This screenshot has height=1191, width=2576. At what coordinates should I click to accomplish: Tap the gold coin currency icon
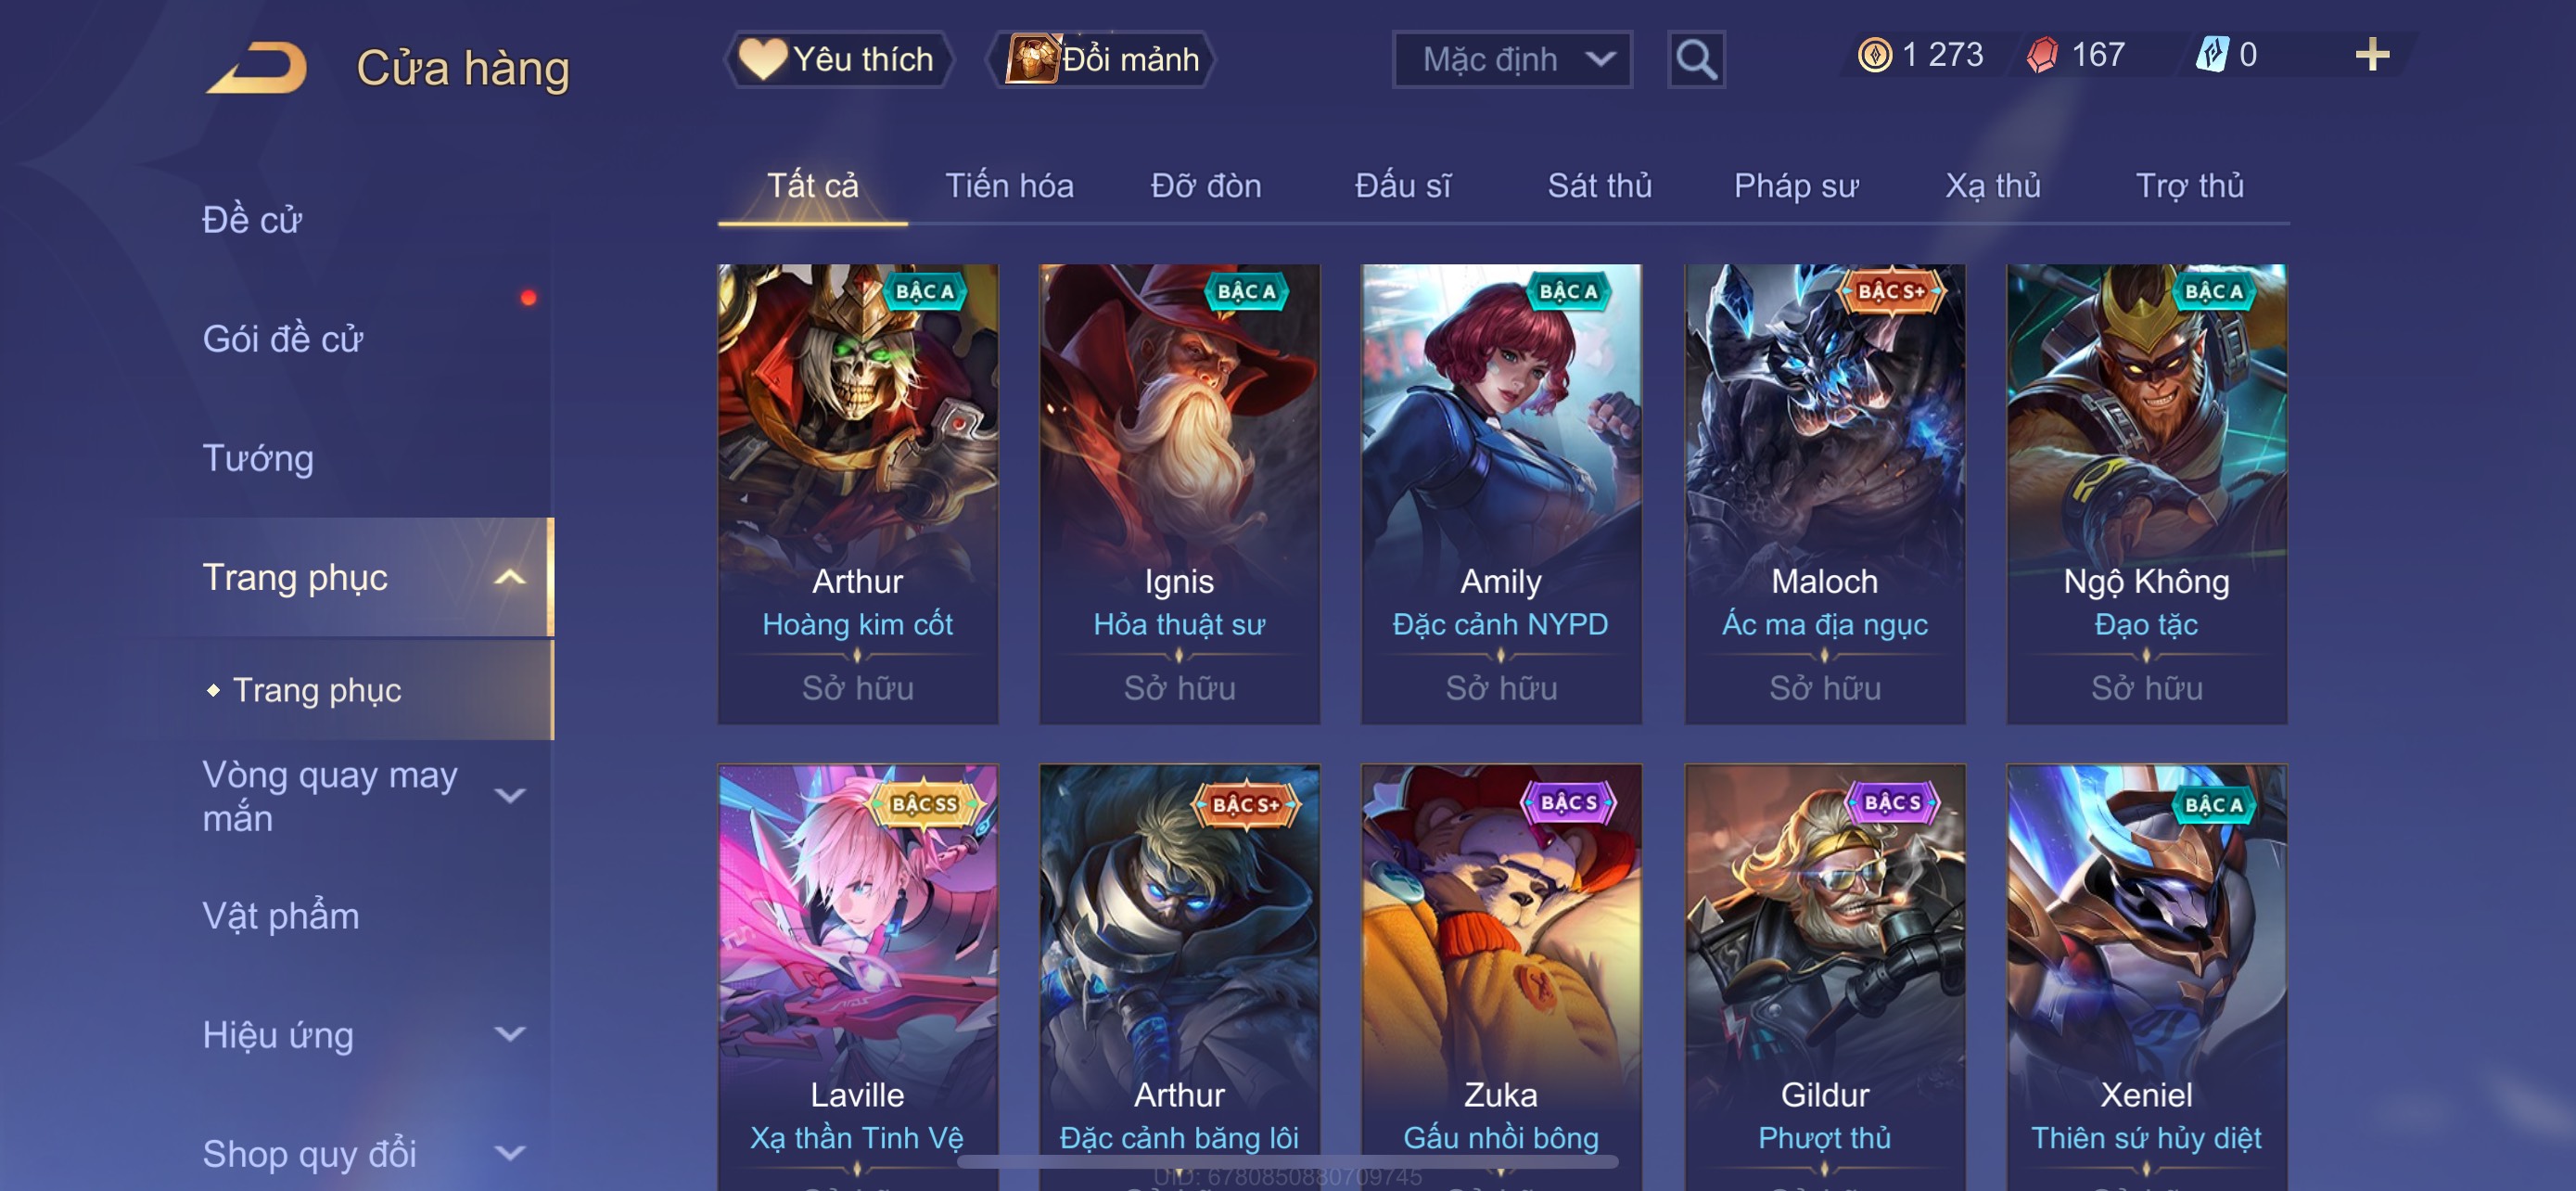click(x=1874, y=54)
